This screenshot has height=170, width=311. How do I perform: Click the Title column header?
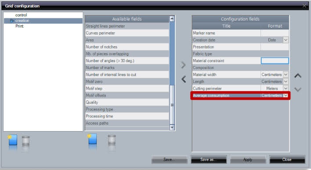pyautogui.click(x=226, y=26)
